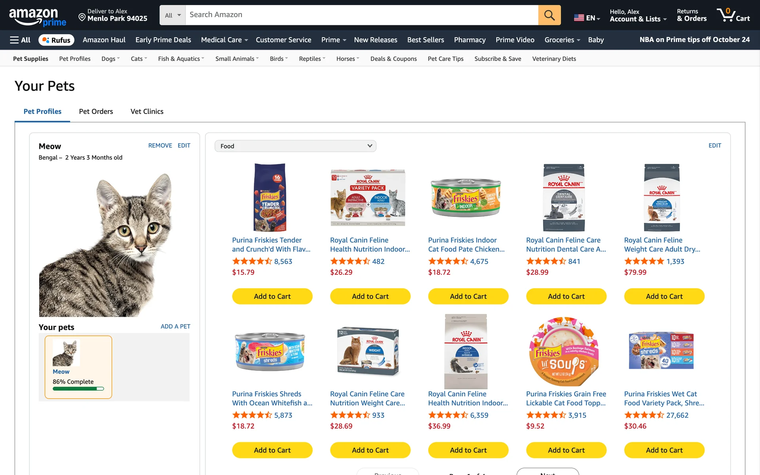This screenshot has width=760, height=475.
Task: Click the orange search magnifier button
Action: click(x=549, y=15)
